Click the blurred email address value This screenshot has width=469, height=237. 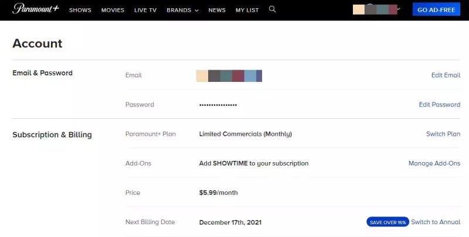(x=229, y=75)
